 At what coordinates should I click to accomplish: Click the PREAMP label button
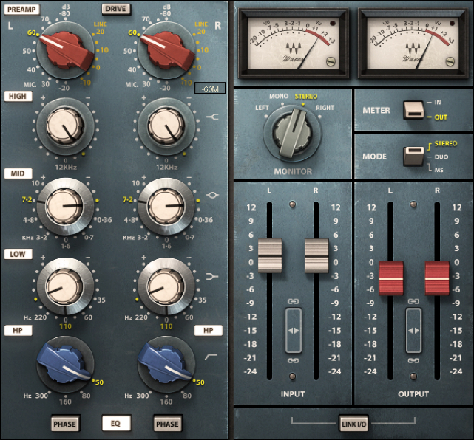point(21,10)
